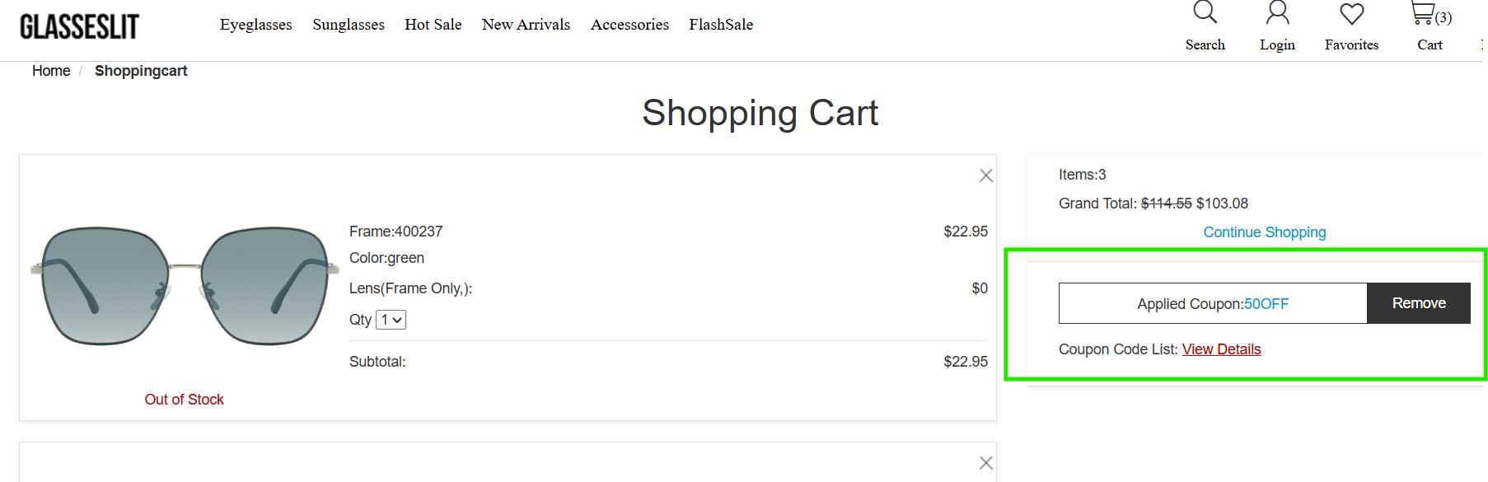Remove the first cart item with the X
Image resolution: width=1488 pixels, height=482 pixels.
(985, 175)
